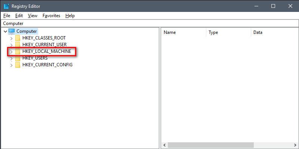The image size is (299, 149).
Task: Open the View menu
Action: click(x=33, y=16)
